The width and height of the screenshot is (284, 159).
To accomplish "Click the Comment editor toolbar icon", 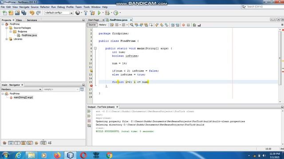I will pyautogui.click(x=194, y=25).
